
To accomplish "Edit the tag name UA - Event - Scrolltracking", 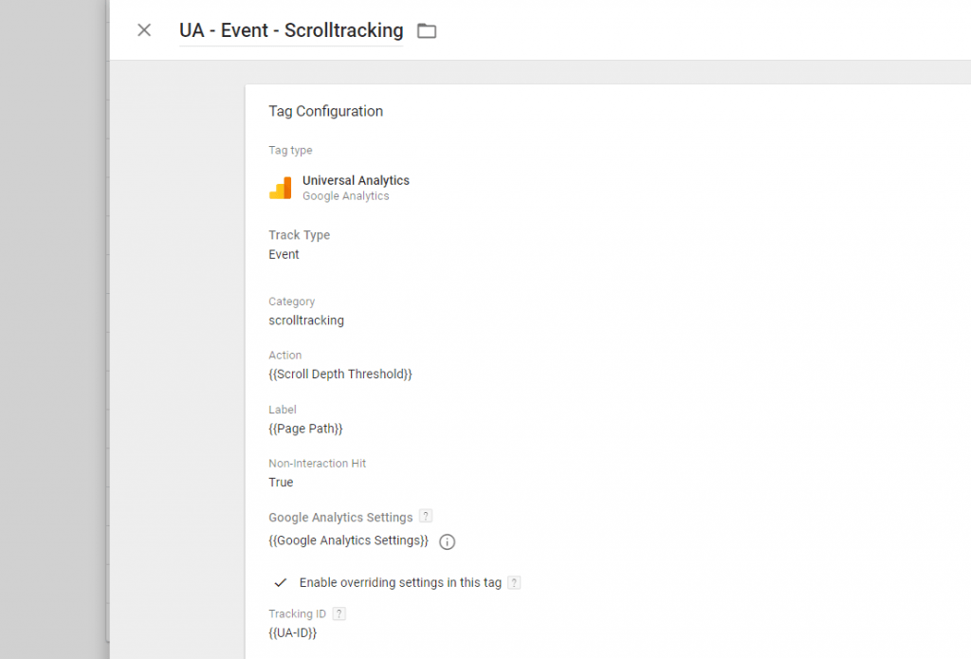I will coord(290,29).
